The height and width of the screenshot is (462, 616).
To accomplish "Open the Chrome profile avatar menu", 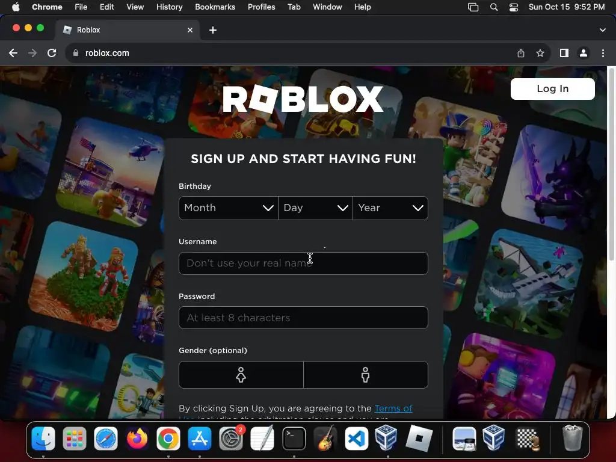I will tap(584, 53).
